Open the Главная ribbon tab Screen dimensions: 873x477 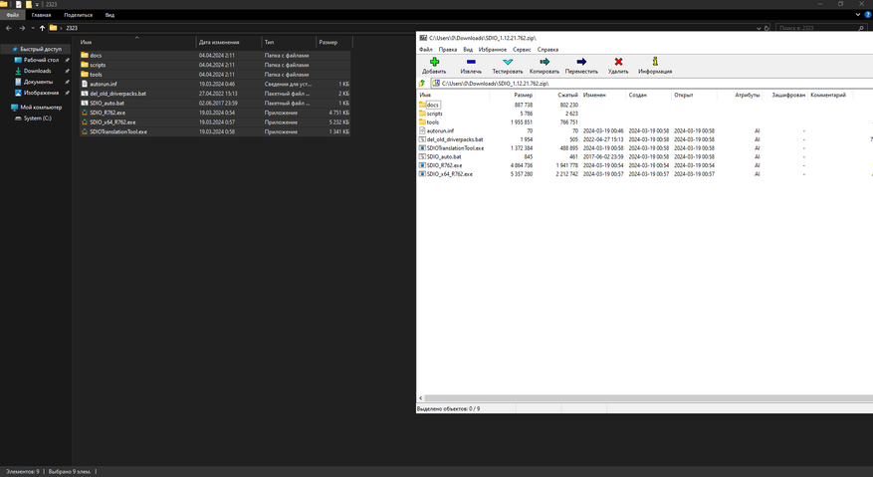tap(41, 15)
